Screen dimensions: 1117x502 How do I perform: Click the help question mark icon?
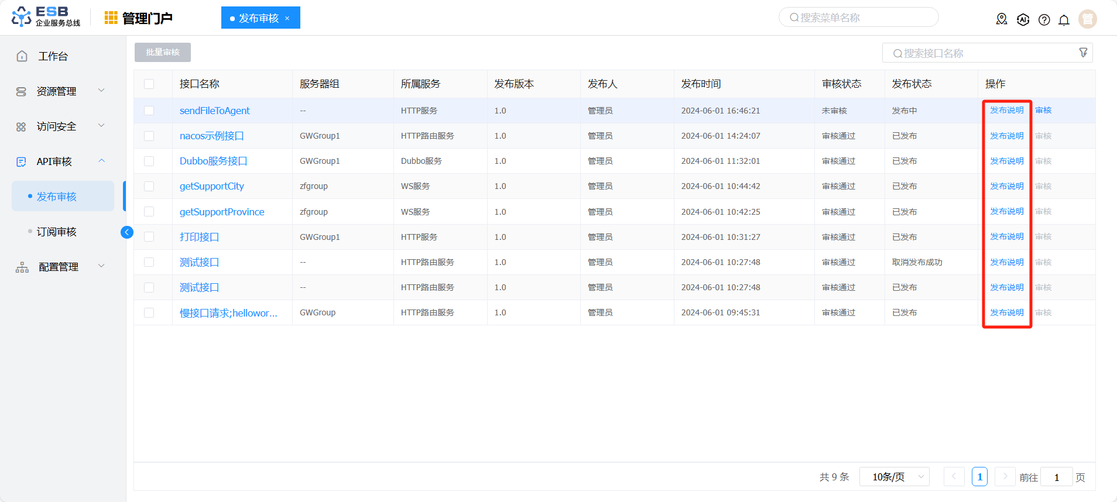tap(1044, 20)
